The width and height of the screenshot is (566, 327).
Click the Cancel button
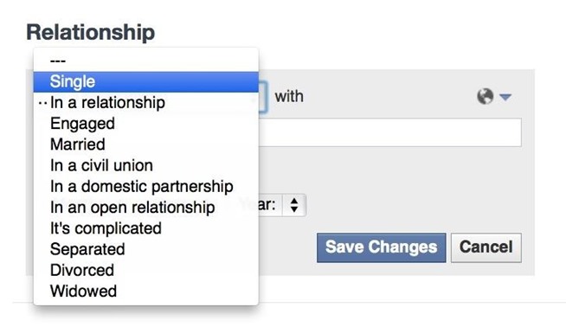(486, 247)
